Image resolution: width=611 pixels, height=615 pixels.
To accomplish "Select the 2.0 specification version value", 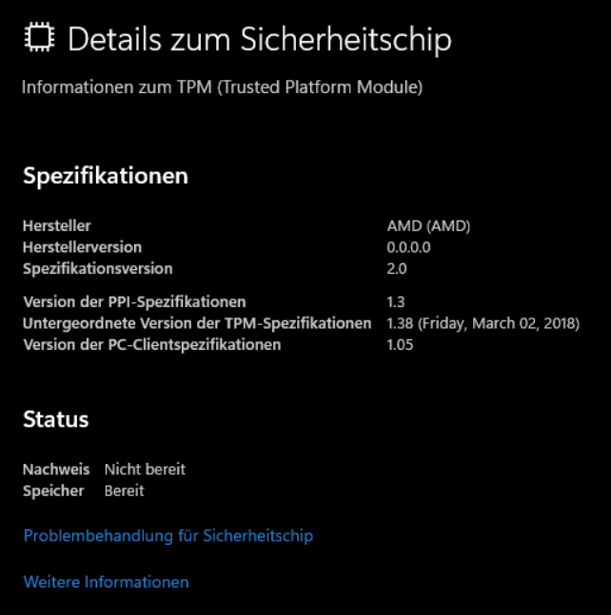I will coord(397,269).
